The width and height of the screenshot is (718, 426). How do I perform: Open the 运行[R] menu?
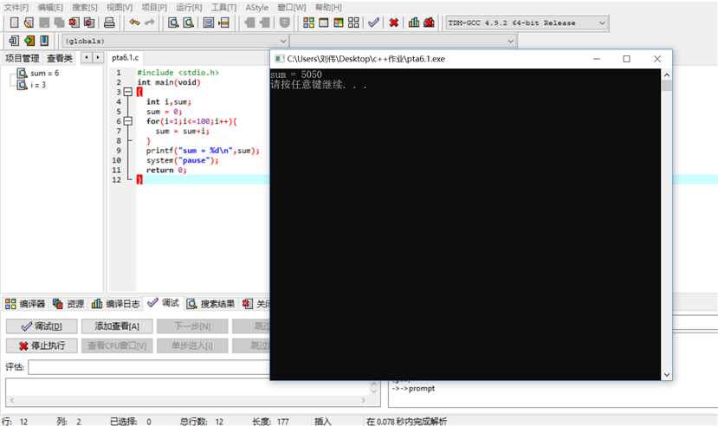(189, 7)
